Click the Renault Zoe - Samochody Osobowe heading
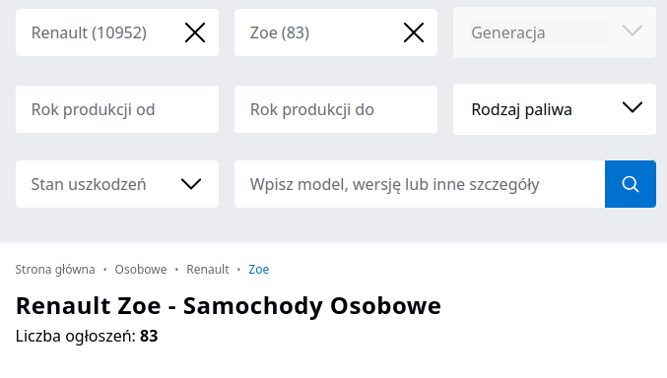The image size is (667, 378). 229,306
